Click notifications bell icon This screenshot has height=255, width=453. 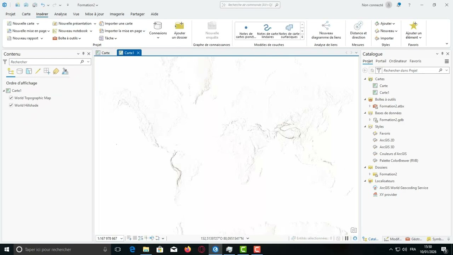pyautogui.click(x=399, y=5)
